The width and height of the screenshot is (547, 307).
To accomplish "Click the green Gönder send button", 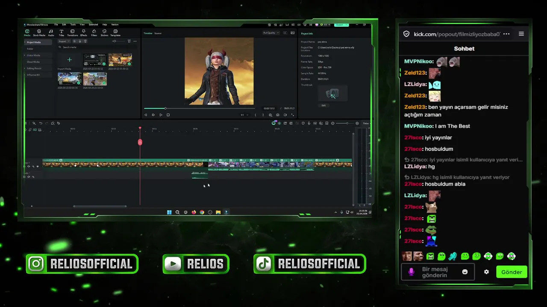I will [512, 272].
